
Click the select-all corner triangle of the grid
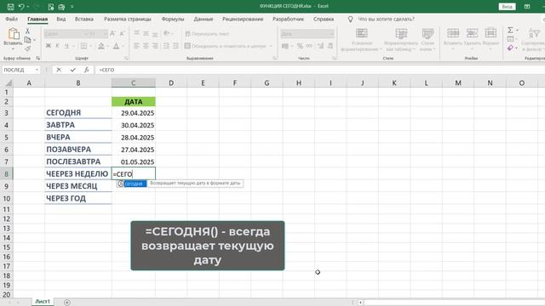coord(9,83)
